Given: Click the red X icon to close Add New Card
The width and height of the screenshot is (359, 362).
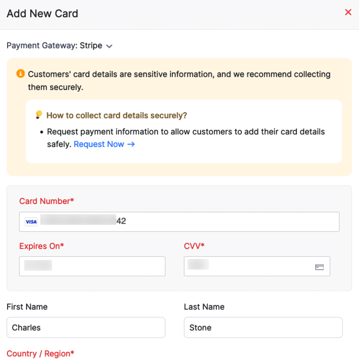Looking at the screenshot, I should pos(348,12).
